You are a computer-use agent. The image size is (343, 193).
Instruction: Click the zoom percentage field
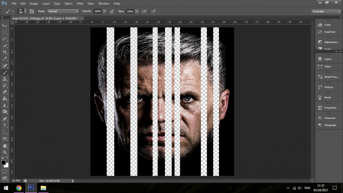coord(16,181)
